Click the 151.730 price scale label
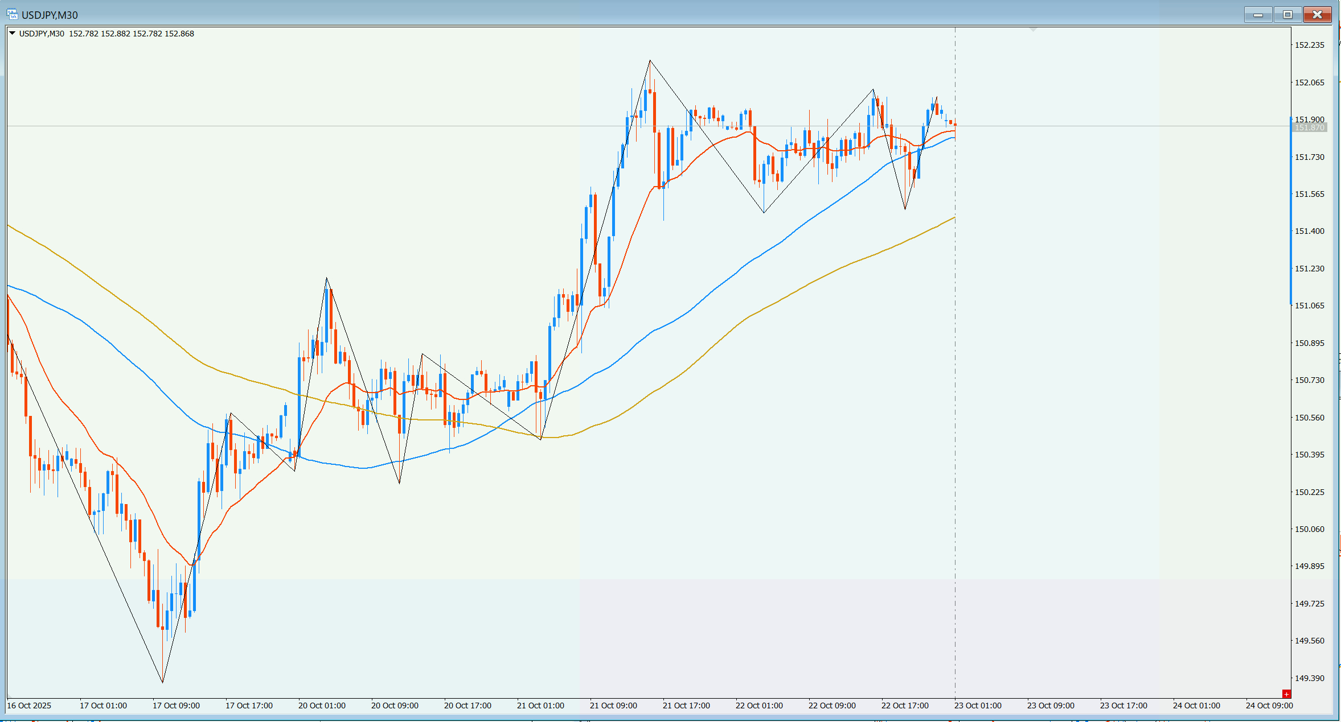Screen dimensions: 1341x722 [1310, 157]
